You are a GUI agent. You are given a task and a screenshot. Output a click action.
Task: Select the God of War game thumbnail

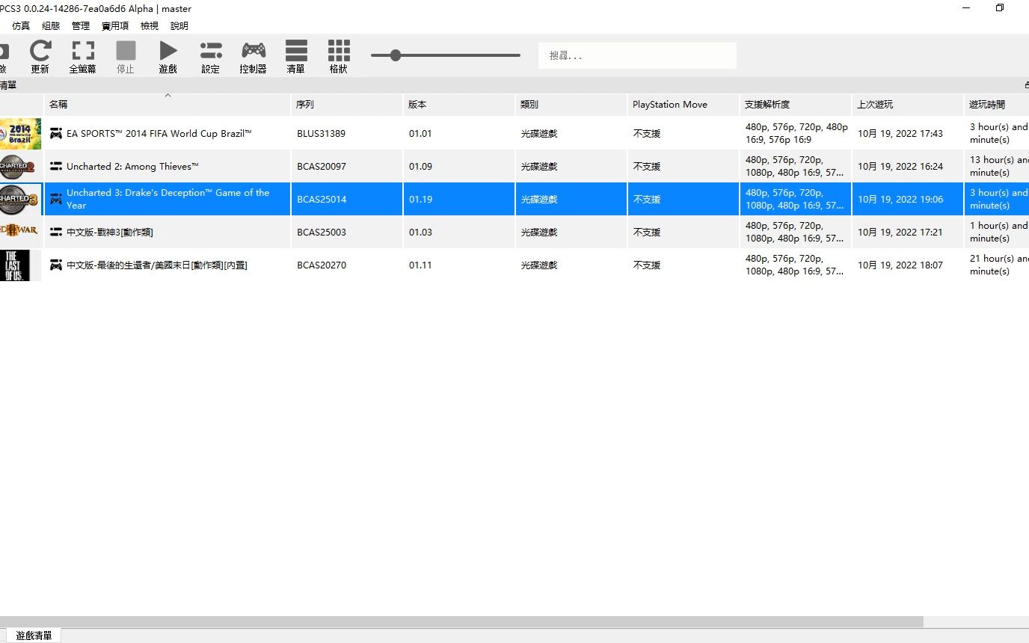pyautogui.click(x=19, y=230)
